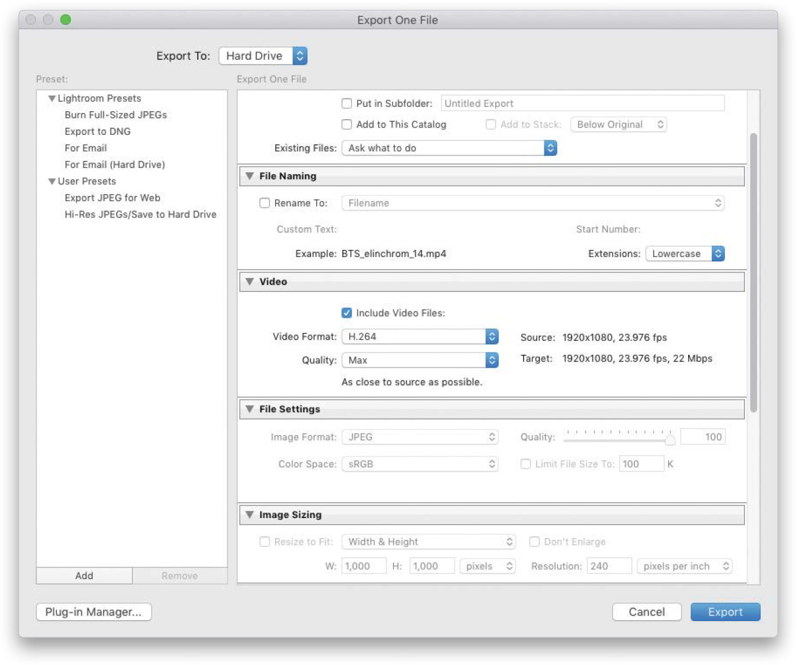Open the Extensions Lowercase dropdown

click(685, 254)
